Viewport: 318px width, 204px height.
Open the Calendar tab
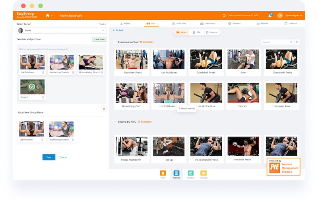click(x=291, y=23)
